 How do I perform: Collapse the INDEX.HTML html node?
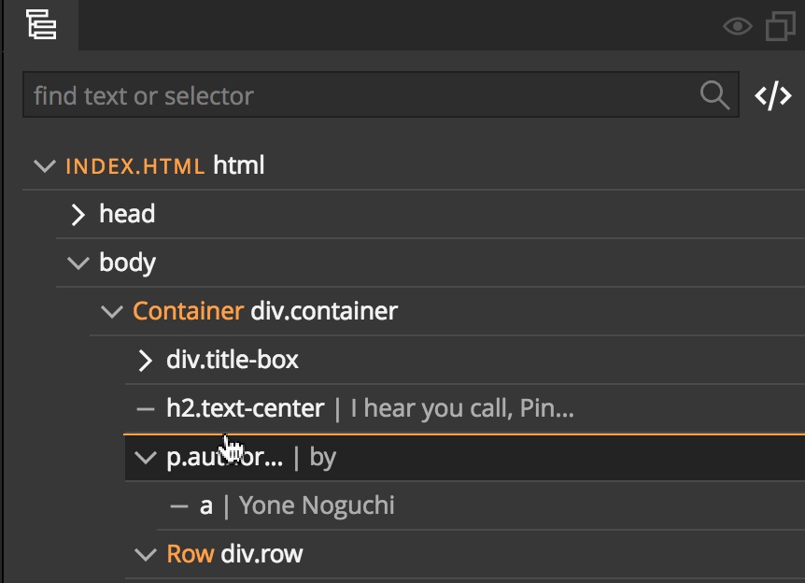(45, 166)
